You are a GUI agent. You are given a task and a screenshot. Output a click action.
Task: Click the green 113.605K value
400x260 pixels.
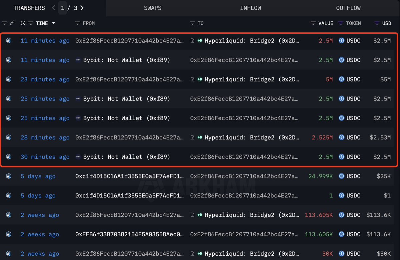point(319,234)
